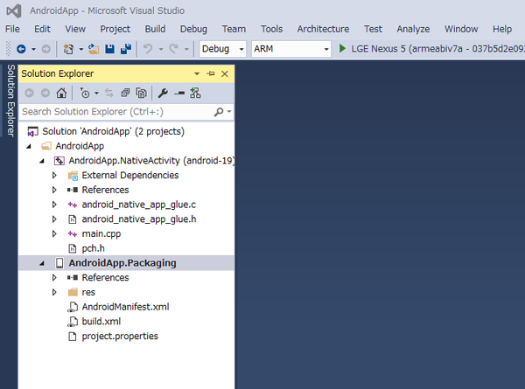The image size is (525, 389).
Task: Open Solution Explorer window position dropdown
Action: 197,73
